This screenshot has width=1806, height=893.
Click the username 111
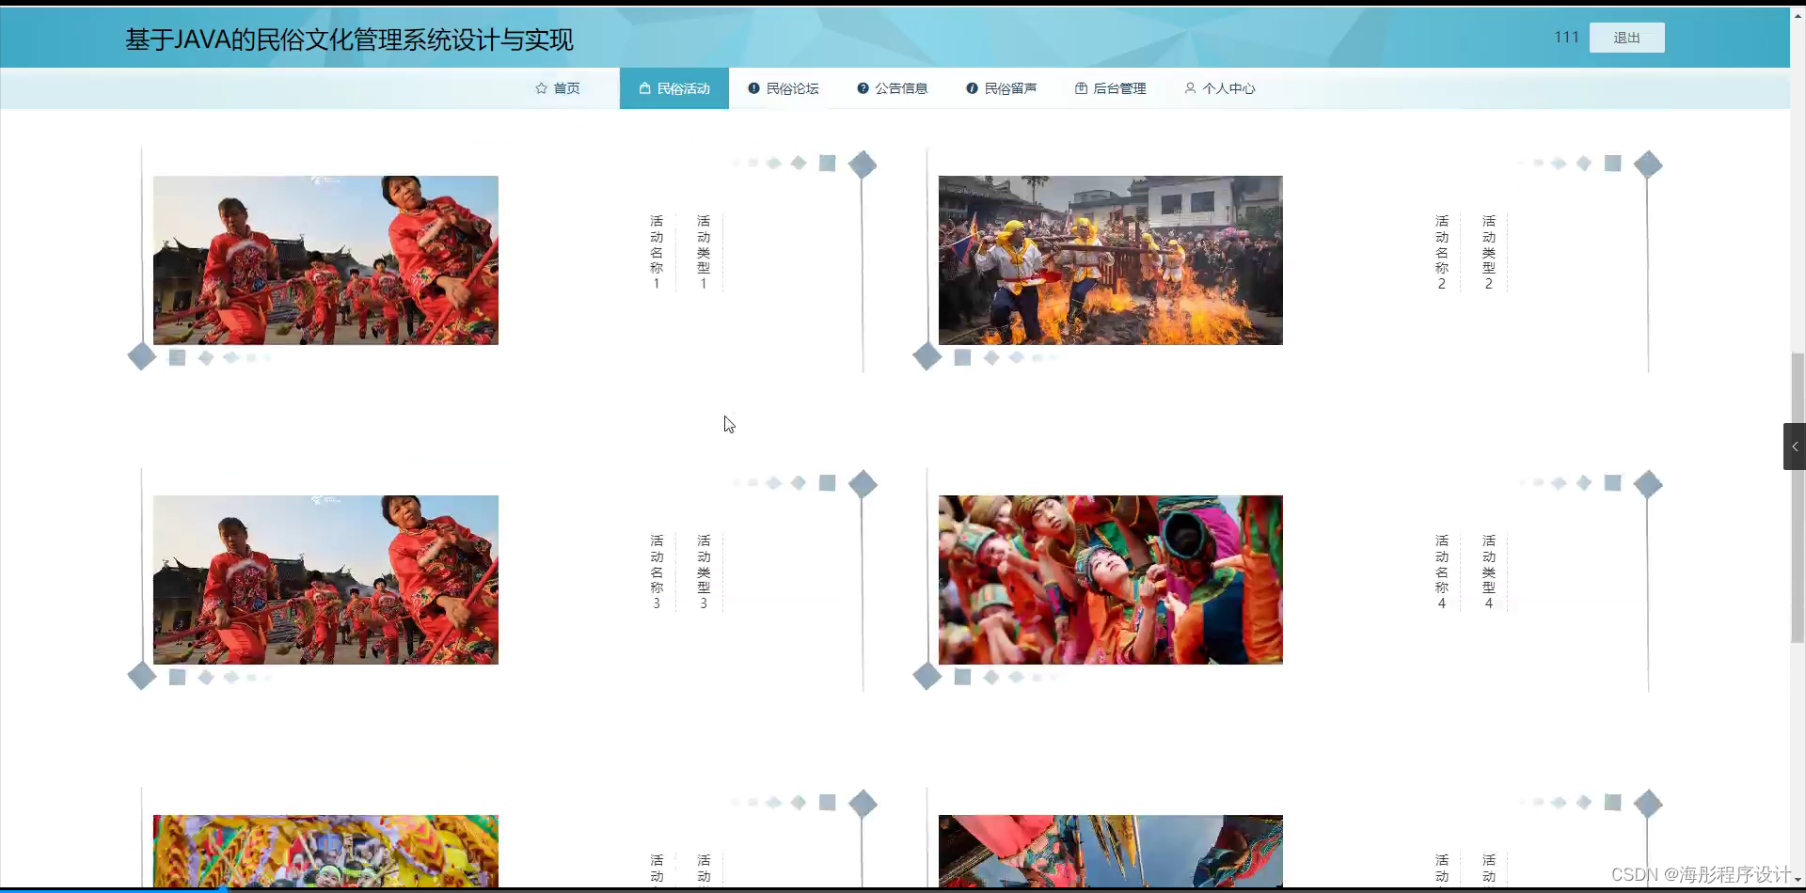1566,38
